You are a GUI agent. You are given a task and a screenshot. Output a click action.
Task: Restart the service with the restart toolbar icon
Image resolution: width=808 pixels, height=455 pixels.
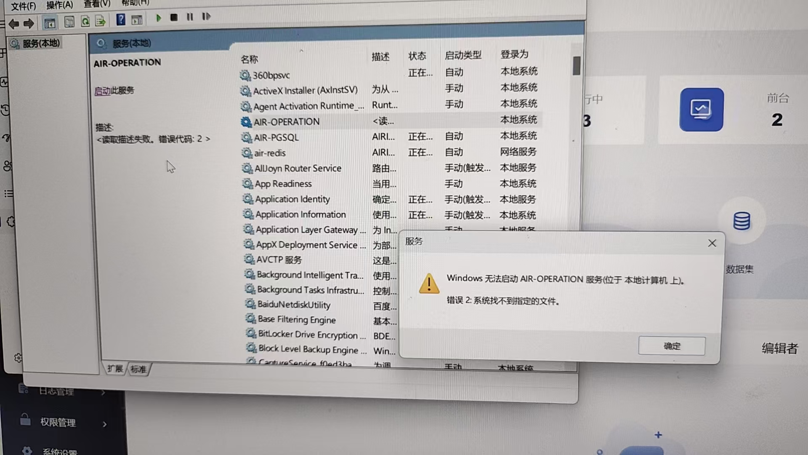click(206, 17)
